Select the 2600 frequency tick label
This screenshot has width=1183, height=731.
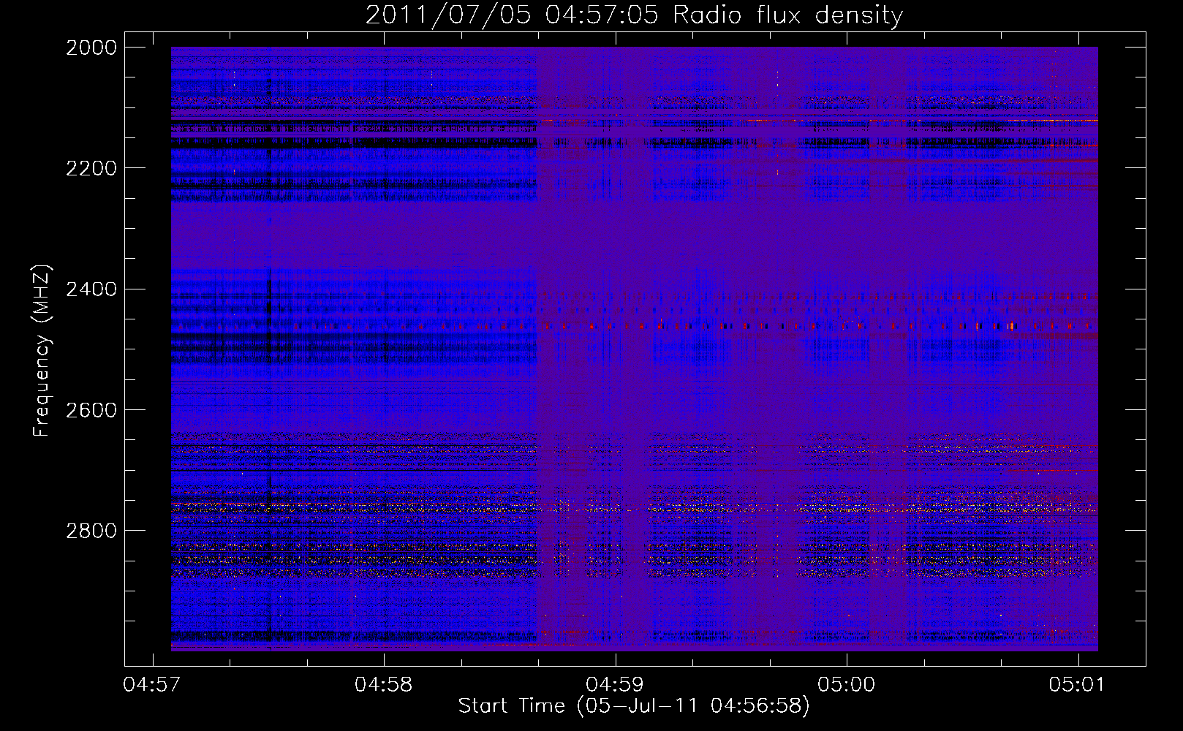click(x=91, y=410)
